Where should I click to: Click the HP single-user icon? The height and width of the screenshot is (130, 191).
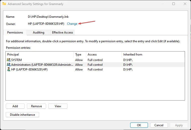click(x=9, y=69)
